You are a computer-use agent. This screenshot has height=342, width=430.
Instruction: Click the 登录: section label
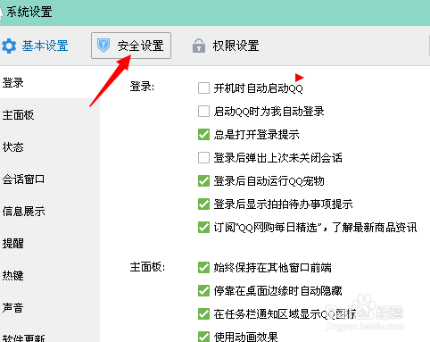pos(142,87)
